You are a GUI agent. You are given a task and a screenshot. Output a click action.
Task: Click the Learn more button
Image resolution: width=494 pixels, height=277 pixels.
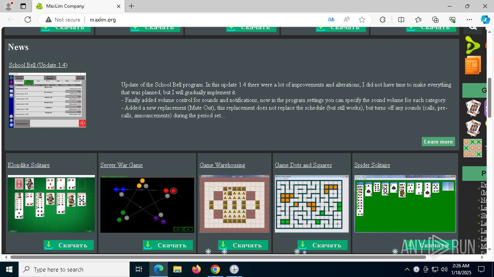(x=438, y=142)
